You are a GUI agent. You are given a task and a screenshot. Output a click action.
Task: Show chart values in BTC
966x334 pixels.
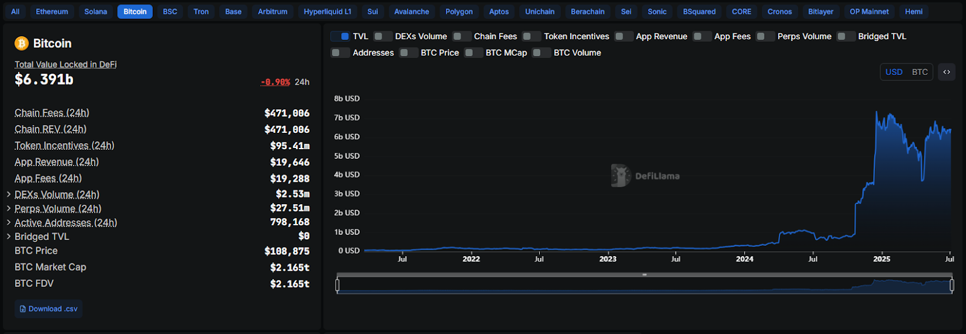pyautogui.click(x=920, y=72)
